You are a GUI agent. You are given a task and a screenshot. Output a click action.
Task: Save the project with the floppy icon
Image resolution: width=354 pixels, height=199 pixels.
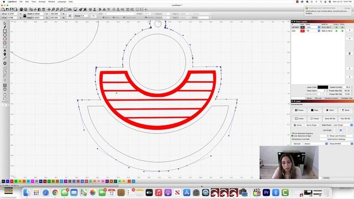12,9
